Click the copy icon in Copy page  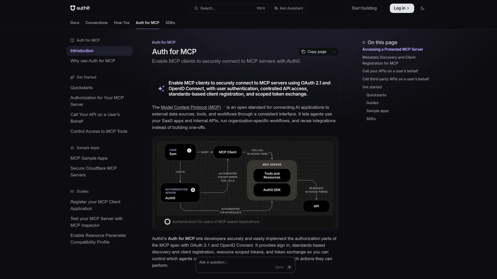(x=303, y=52)
